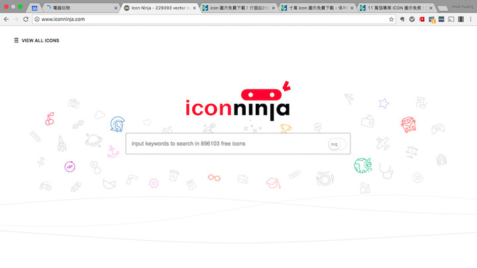The image size is (477, 268).
Task: Click the yellow trophy icon
Action: pos(286,128)
